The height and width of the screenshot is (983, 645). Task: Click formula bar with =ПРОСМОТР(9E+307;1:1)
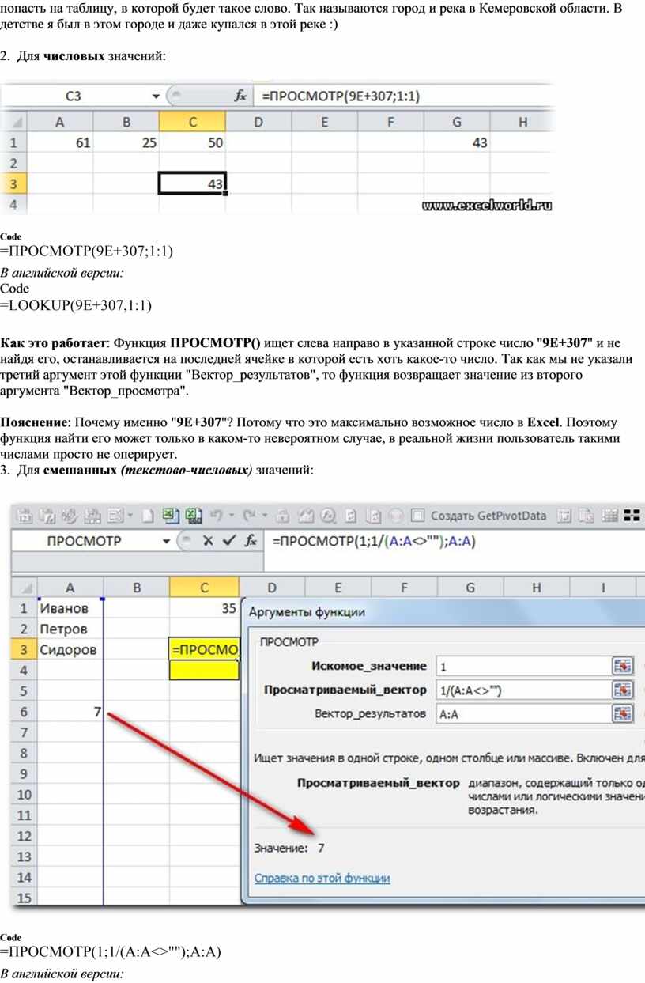[x=403, y=96]
